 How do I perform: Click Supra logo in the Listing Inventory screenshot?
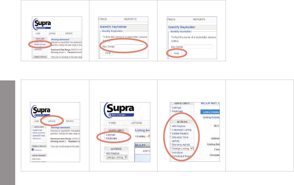(119, 110)
